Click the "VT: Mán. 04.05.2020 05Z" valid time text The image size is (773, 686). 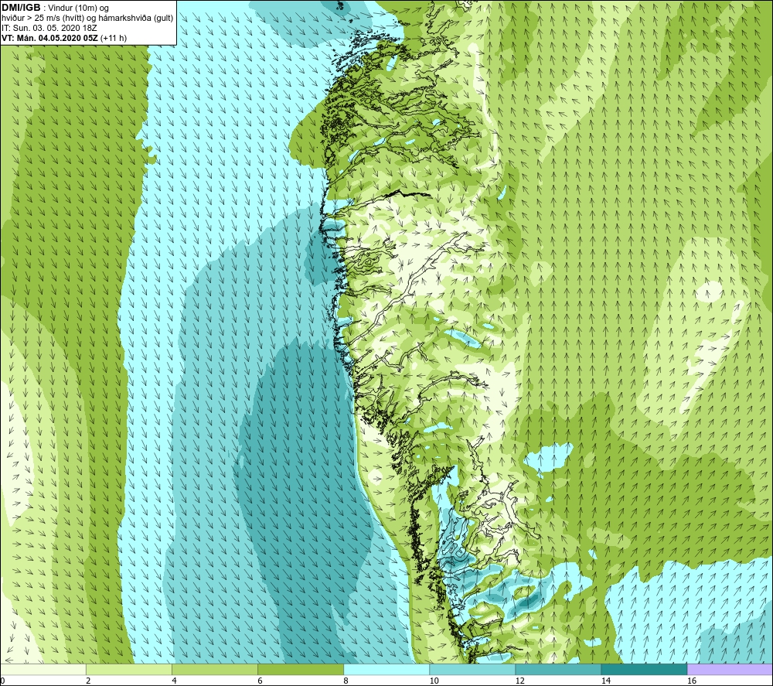tap(49, 38)
